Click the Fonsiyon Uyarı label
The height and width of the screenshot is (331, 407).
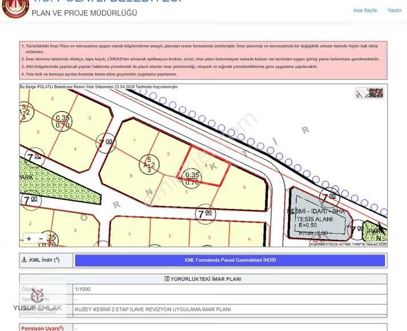tap(42, 328)
